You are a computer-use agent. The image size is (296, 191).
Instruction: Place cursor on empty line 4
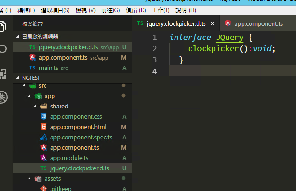[233, 71]
